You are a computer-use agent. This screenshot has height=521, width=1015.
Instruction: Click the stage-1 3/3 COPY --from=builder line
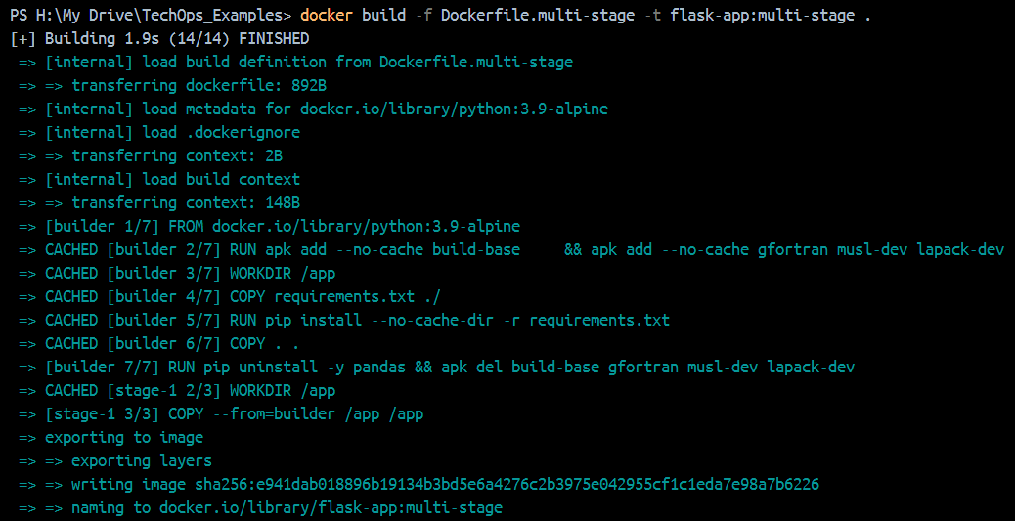coord(221,414)
